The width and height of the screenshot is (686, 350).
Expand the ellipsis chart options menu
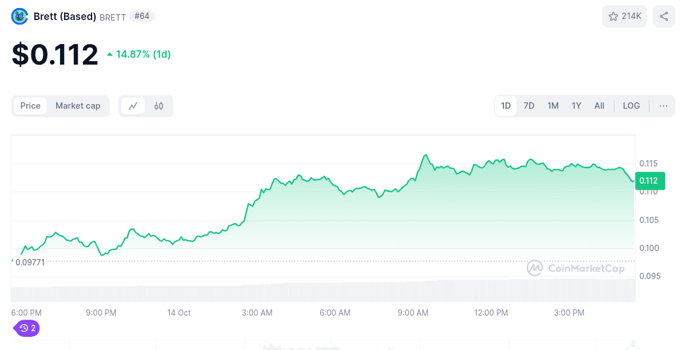[663, 106]
